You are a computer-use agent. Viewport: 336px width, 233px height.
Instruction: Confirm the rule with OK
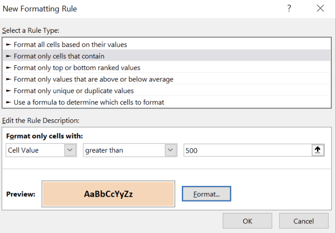(247, 221)
